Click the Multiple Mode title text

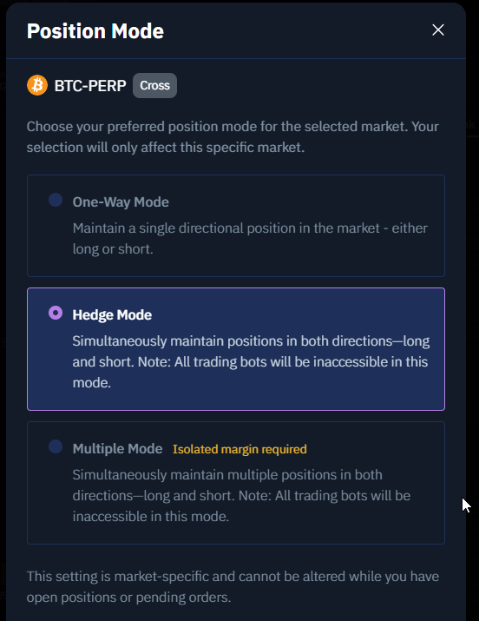pyautogui.click(x=117, y=449)
